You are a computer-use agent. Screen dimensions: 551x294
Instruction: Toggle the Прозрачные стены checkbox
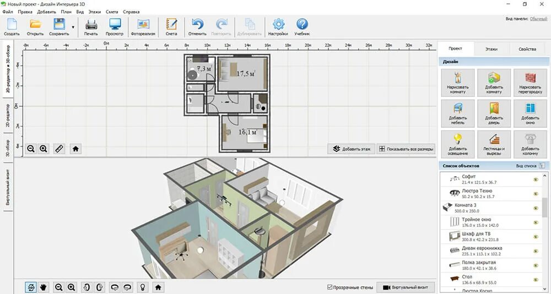pyautogui.click(x=329, y=287)
